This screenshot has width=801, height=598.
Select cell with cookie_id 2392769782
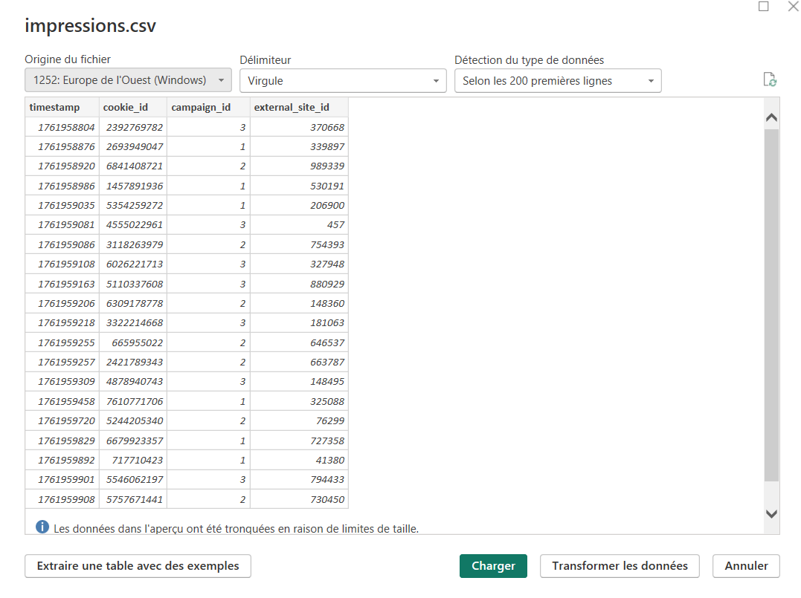[x=134, y=127]
